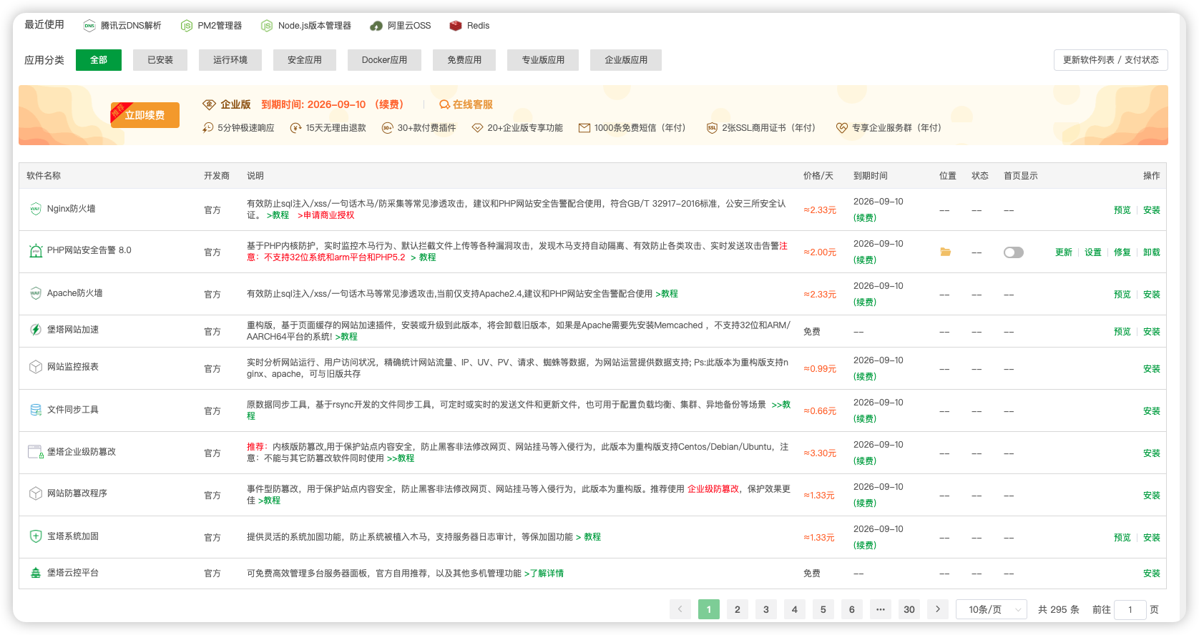Click the 企业版 diamond icon
The height and width of the screenshot is (635, 1199).
coord(209,104)
